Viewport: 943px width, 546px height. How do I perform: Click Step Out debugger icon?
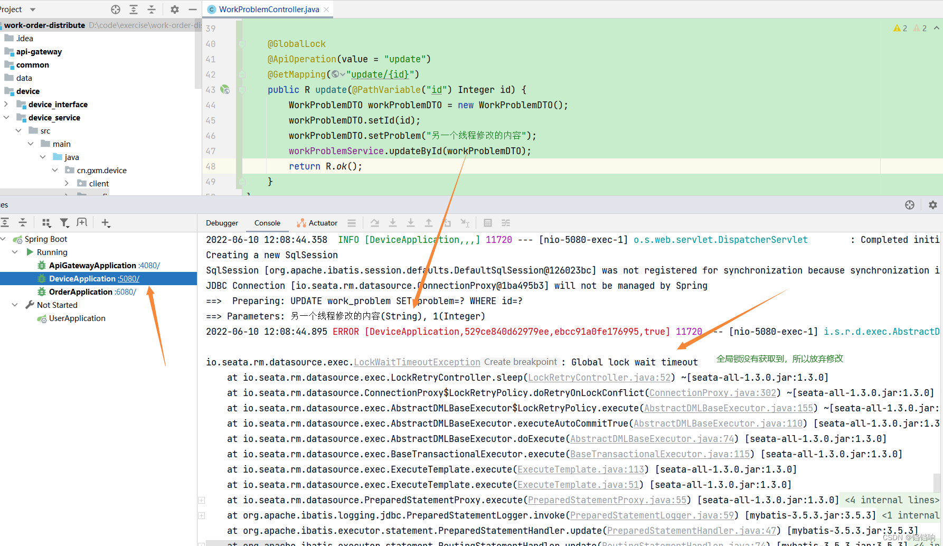[x=429, y=223]
